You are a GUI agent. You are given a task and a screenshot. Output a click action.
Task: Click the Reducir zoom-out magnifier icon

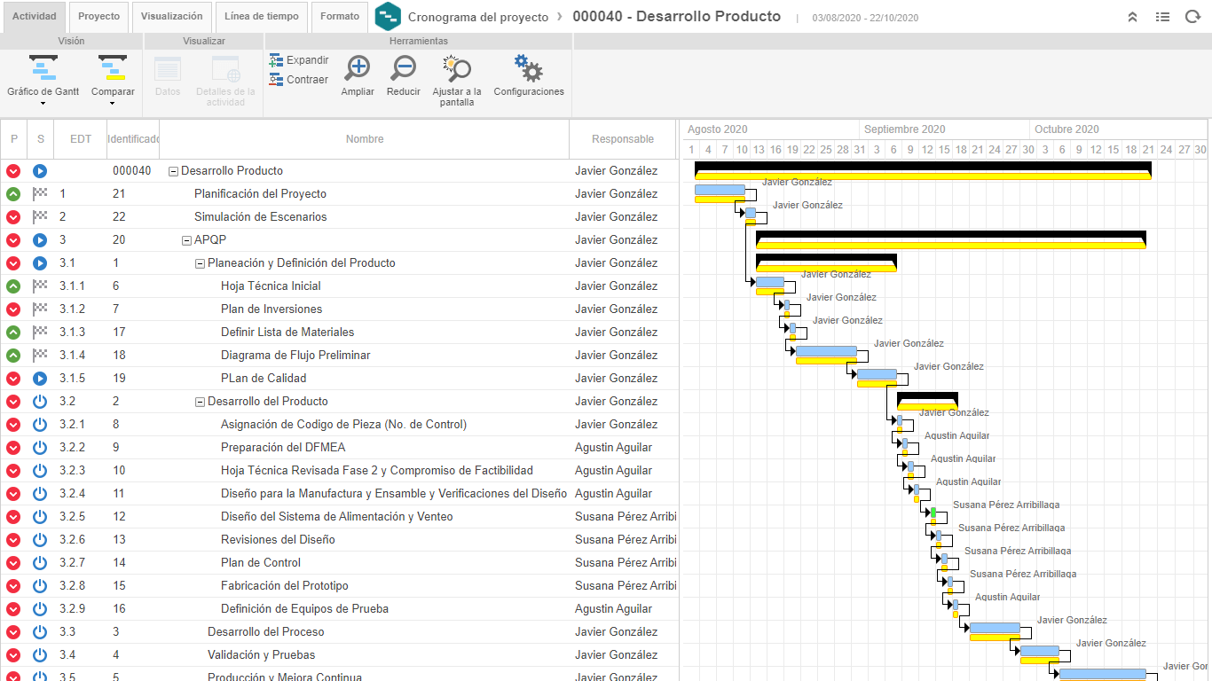(404, 67)
